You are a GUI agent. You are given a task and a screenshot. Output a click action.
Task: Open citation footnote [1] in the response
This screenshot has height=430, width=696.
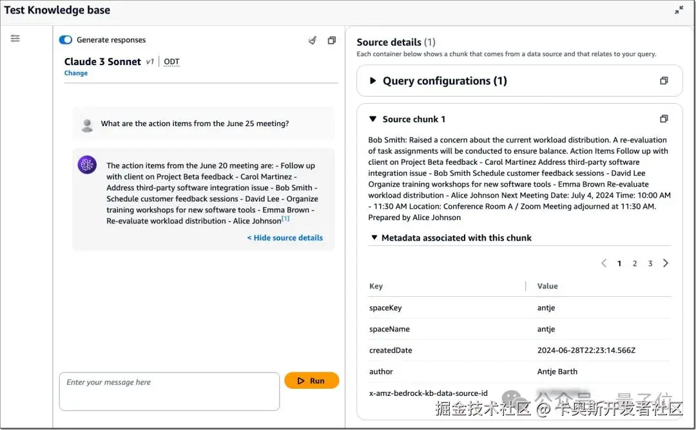(x=285, y=219)
